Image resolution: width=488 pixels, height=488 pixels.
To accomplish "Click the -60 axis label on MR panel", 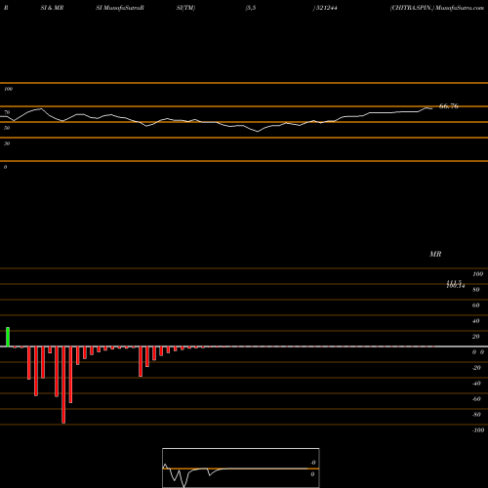I will (476, 399).
